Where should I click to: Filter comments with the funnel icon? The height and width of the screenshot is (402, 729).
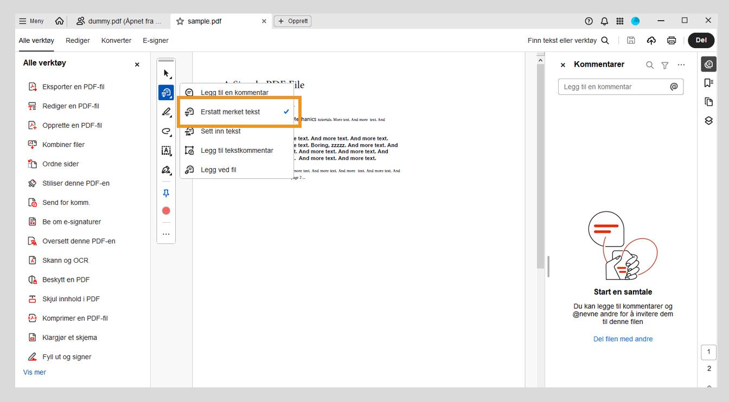pos(665,65)
